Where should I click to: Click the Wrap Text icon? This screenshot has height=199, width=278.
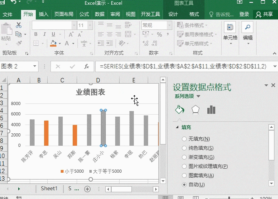coord(128,25)
